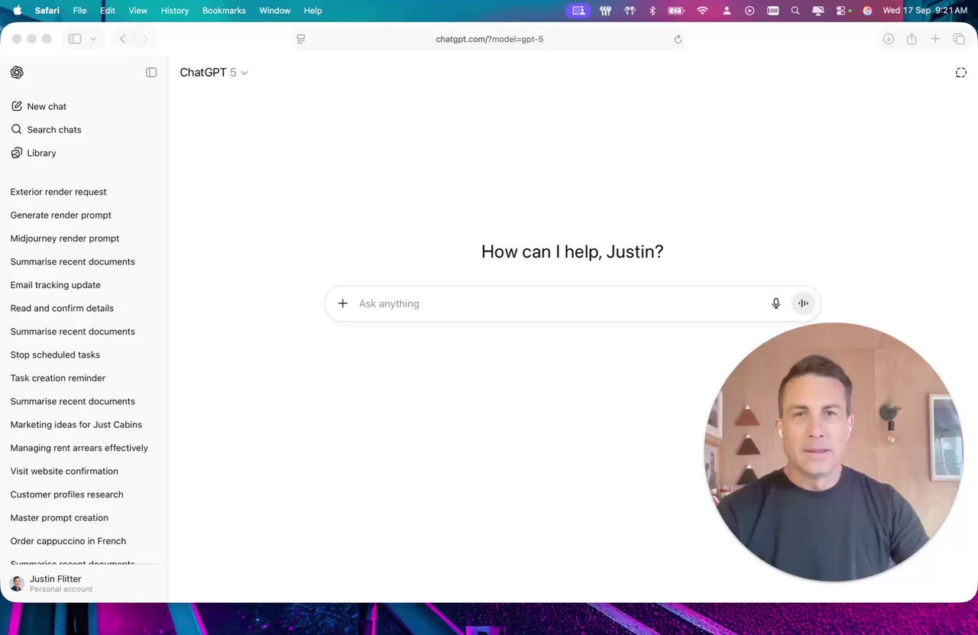This screenshot has width=978, height=635.
Task: Click the date and time in menu bar
Action: point(925,11)
